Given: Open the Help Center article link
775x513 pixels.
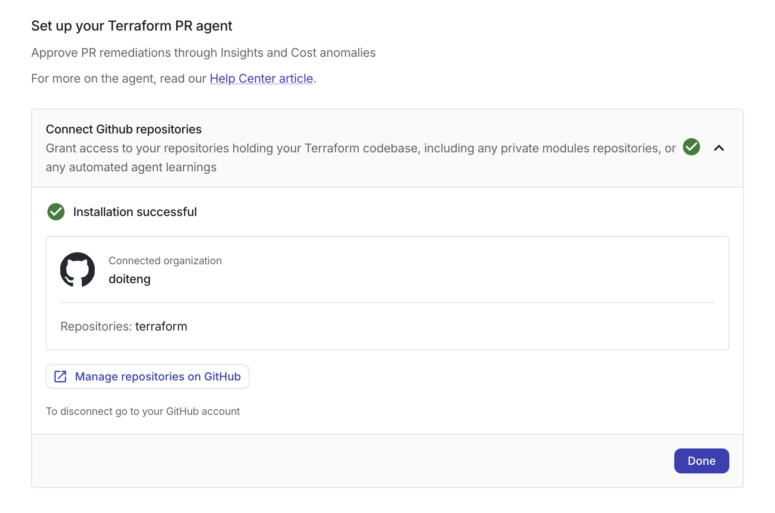Looking at the screenshot, I should point(261,78).
